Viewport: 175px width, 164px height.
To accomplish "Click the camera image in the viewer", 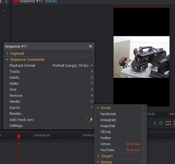I will pos(142,57).
